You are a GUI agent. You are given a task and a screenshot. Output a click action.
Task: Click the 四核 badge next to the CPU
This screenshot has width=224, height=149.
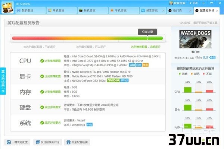click(x=139, y=65)
